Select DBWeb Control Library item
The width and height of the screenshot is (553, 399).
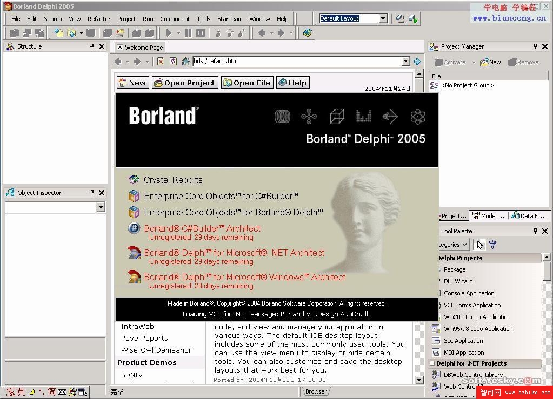[x=472, y=375]
